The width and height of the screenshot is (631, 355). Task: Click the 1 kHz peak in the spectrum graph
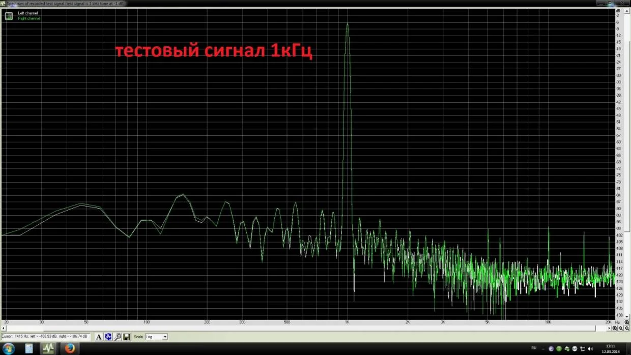click(x=347, y=24)
